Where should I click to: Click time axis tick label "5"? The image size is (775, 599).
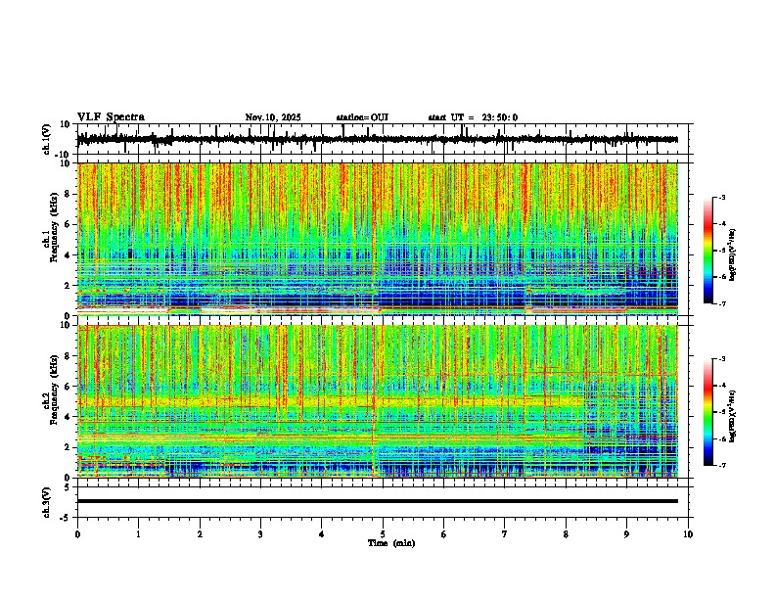(x=383, y=534)
